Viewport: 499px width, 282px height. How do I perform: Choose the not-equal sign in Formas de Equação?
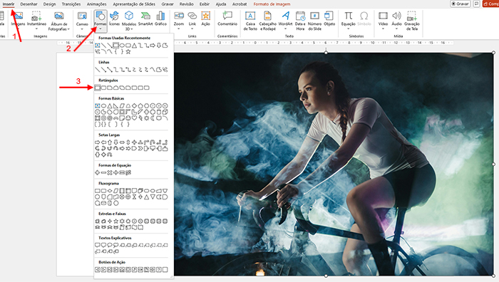pos(128,172)
